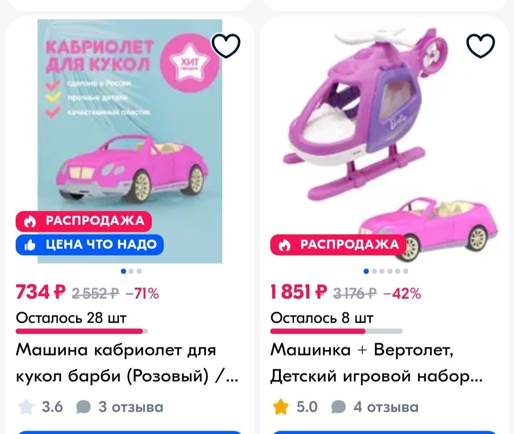The width and height of the screenshot is (514, 434).
Task: Click the РАСПРОДАЖА badge on the cabriolet card
Action: pos(84,220)
